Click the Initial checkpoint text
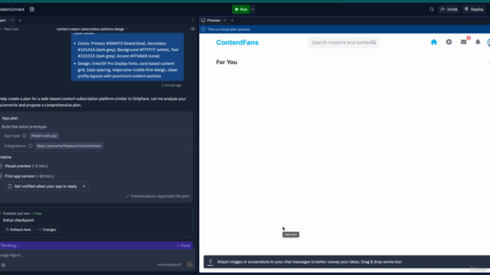The height and width of the screenshot is (275, 490). click(x=18, y=220)
